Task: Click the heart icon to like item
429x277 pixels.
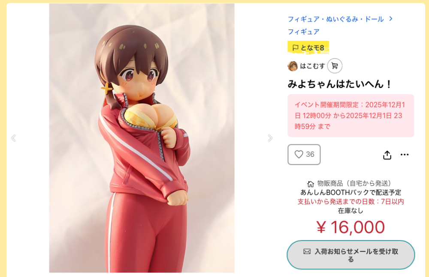Action: (x=299, y=155)
